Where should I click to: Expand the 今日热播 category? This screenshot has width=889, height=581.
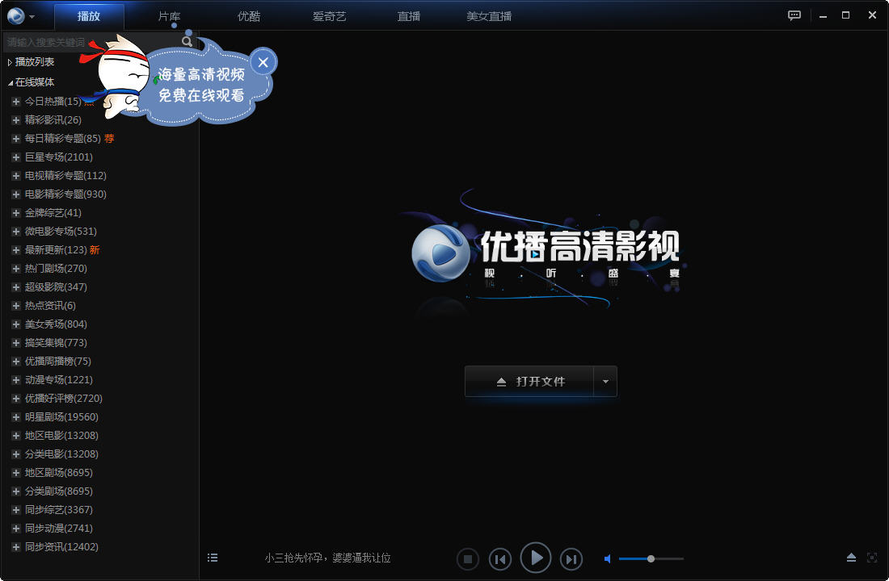[16, 101]
